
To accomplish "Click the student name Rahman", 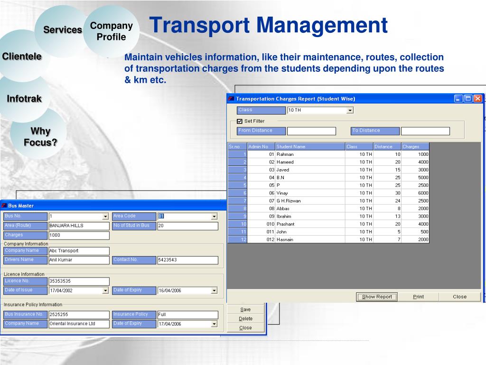I will pos(285,154).
